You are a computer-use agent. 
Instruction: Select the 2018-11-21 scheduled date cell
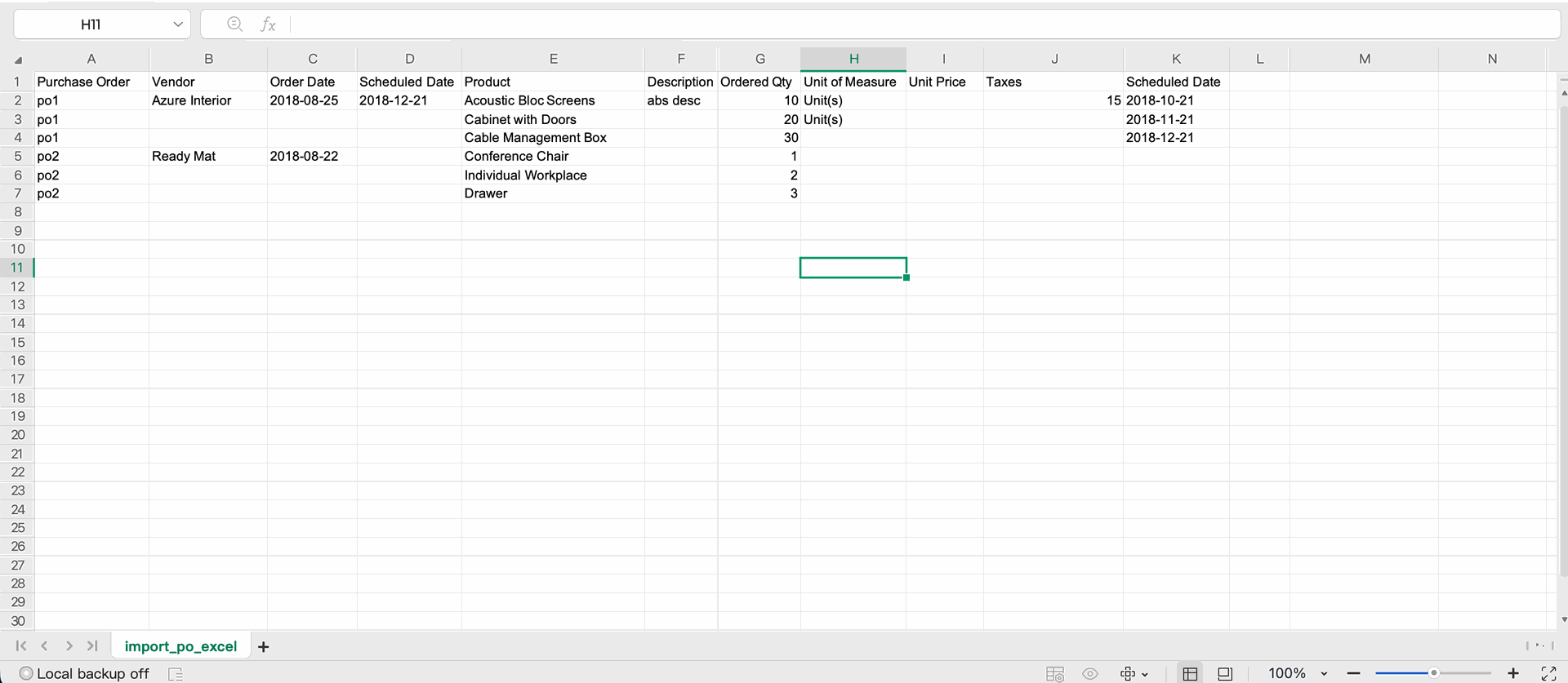pos(1176,119)
